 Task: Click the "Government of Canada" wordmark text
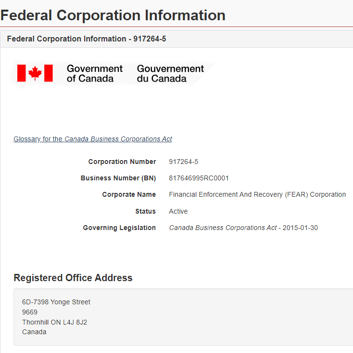click(x=94, y=73)
